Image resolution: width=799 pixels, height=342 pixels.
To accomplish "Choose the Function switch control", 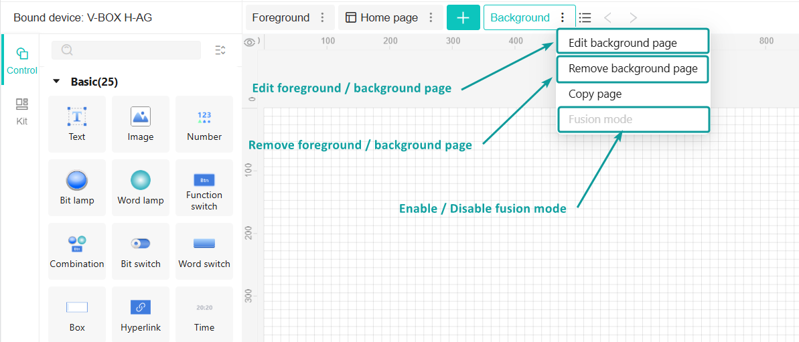I will coord(204,188).
